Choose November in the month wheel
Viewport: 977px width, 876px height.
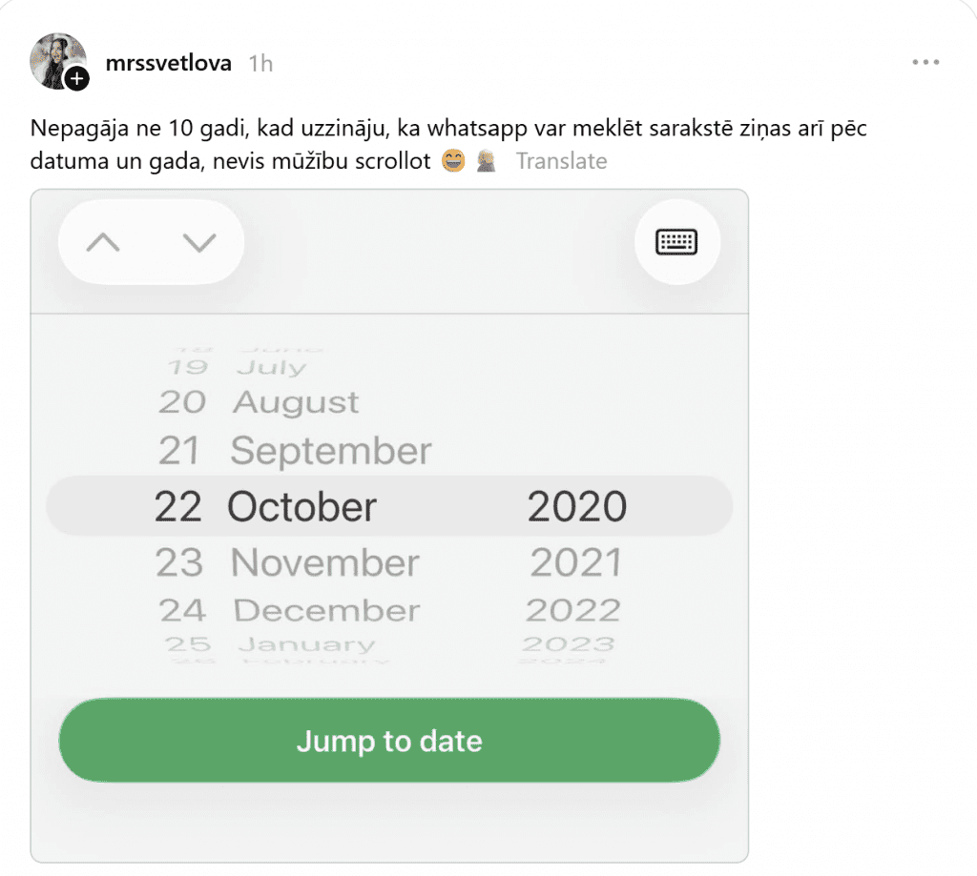[325, 562]
